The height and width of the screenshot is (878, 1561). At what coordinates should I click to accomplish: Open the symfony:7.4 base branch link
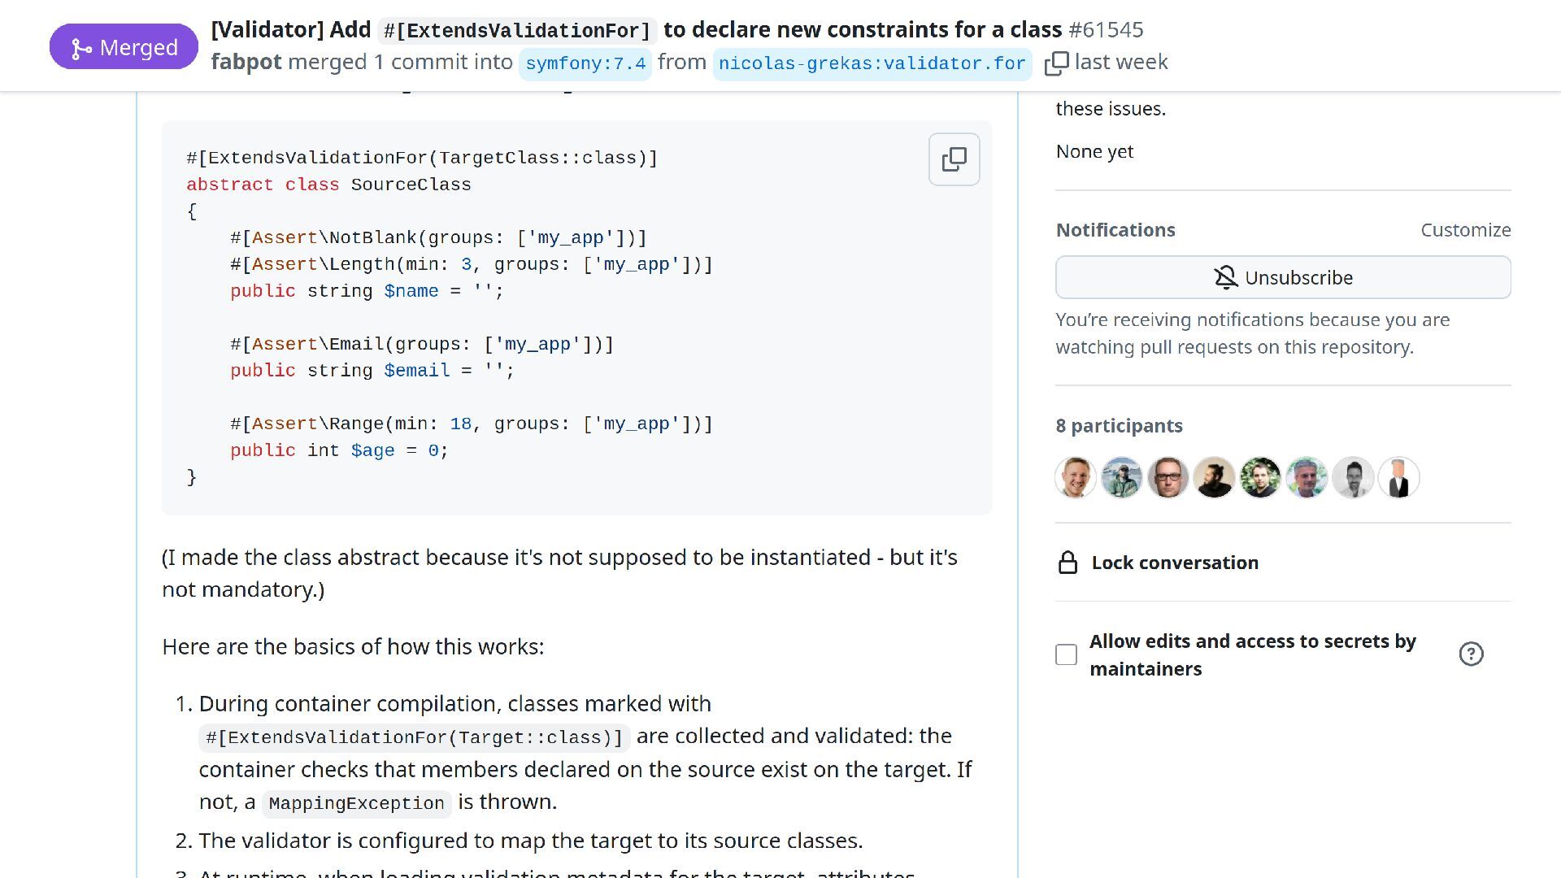(x=585, y=63)
